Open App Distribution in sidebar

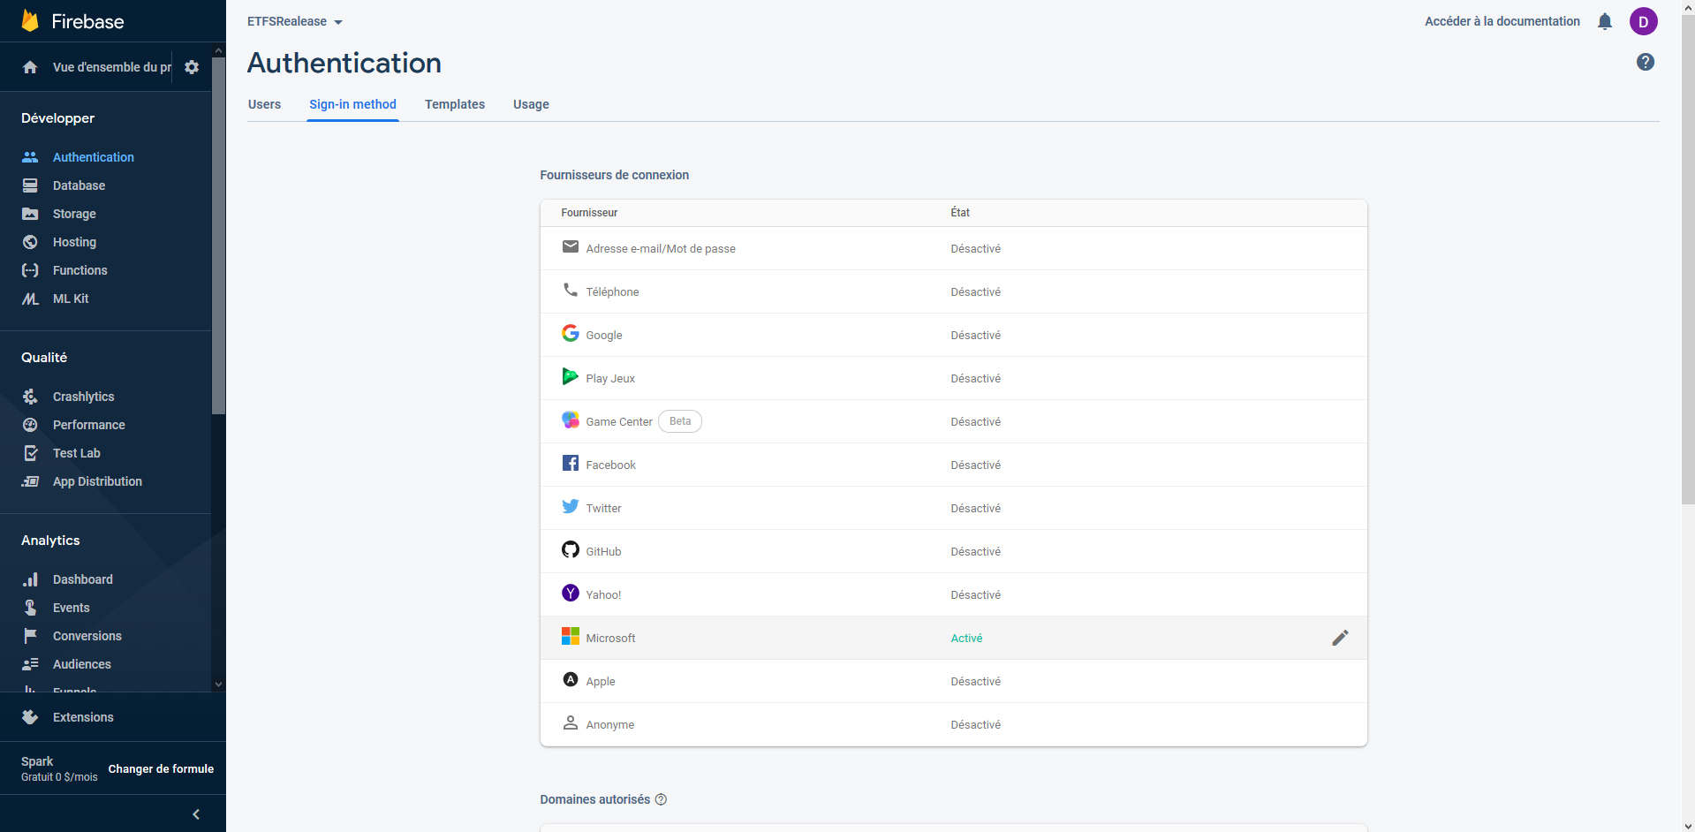[97, 481]
